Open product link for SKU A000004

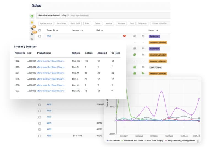click(x=51, y=79)
